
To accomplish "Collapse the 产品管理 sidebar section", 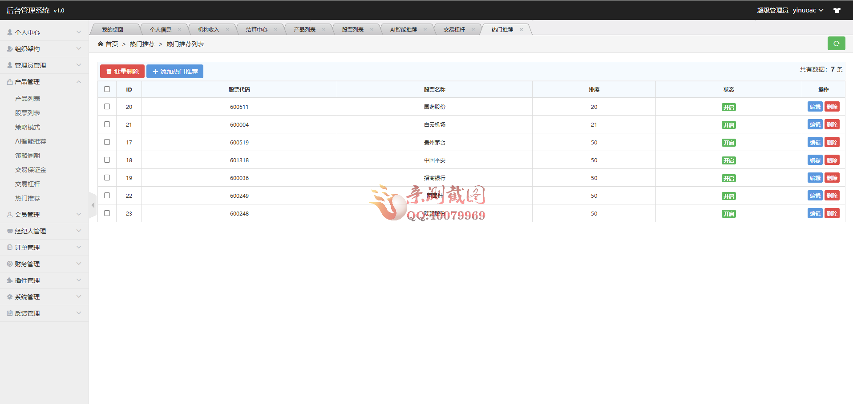I will 44,82.
